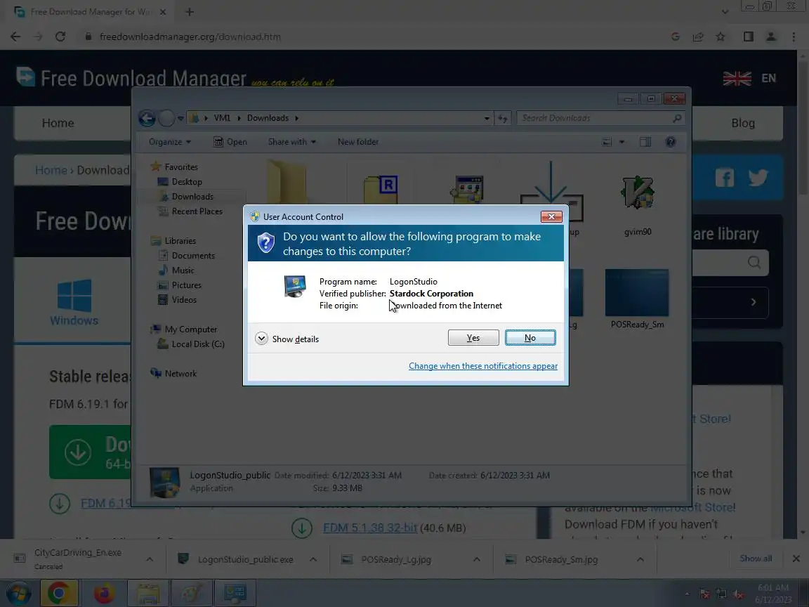The width and height of the screenshot is (809, 607).
Task: Toggle the preview pane icon
Action: pos(645,142)
